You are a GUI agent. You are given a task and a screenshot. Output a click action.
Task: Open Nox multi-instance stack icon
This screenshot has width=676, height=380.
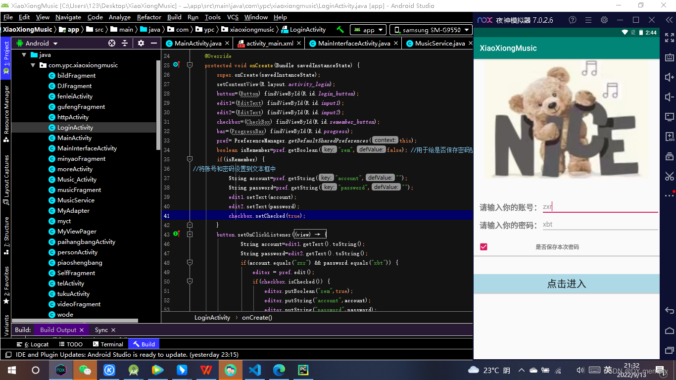point(669,156)
